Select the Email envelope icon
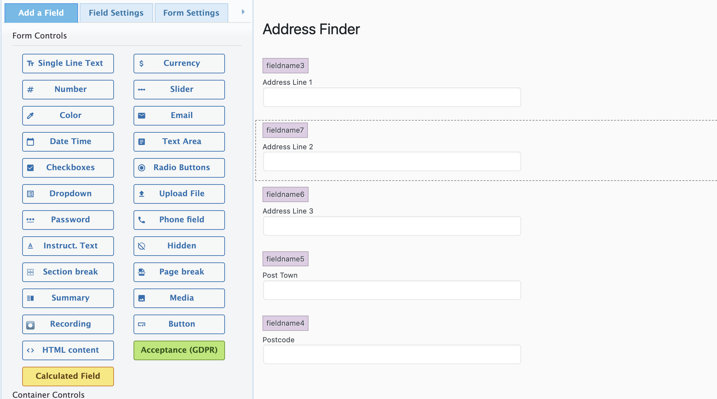717x399 pixels. coord(142,115)
